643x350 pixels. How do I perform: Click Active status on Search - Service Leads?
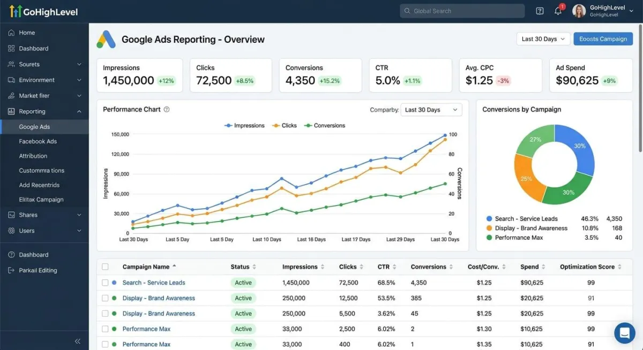point(243,283)
